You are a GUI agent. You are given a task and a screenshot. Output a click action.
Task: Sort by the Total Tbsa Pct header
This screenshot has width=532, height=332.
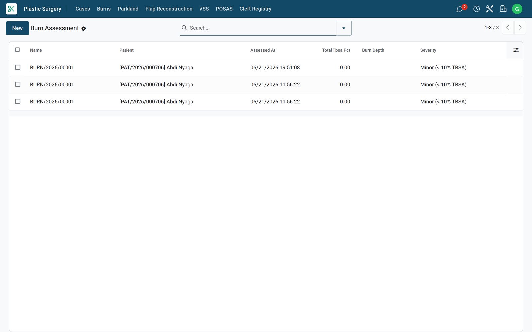336,50
